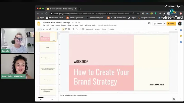Click the 'How to Create Your Brand Strategy' title
This screenshot has width=184, height=103.
tap(102, 77)
